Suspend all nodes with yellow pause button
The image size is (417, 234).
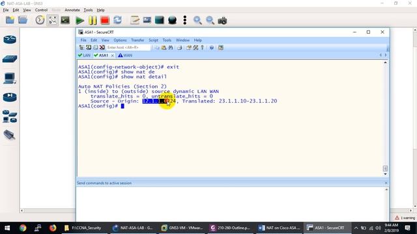tap(93, 20)
